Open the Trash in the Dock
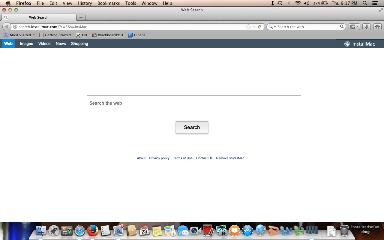Viewport: 384px width, 240px height. (344, 230)
